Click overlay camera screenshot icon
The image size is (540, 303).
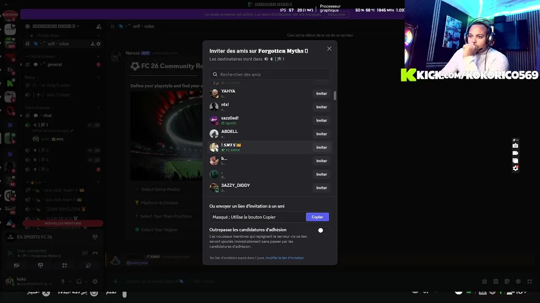pyautogui.click(x=516, y=146)
